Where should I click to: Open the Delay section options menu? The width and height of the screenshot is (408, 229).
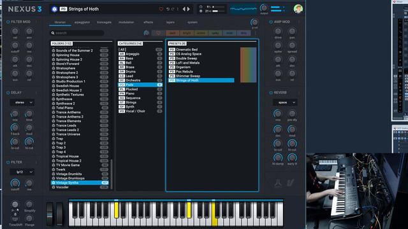(x=36, y=93)
